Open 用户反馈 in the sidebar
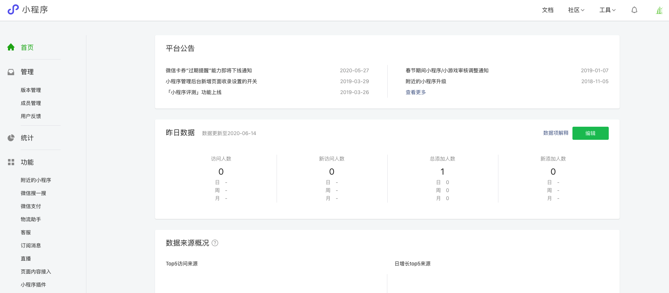Screen dimensions: 669x293 tap(31, 116)
